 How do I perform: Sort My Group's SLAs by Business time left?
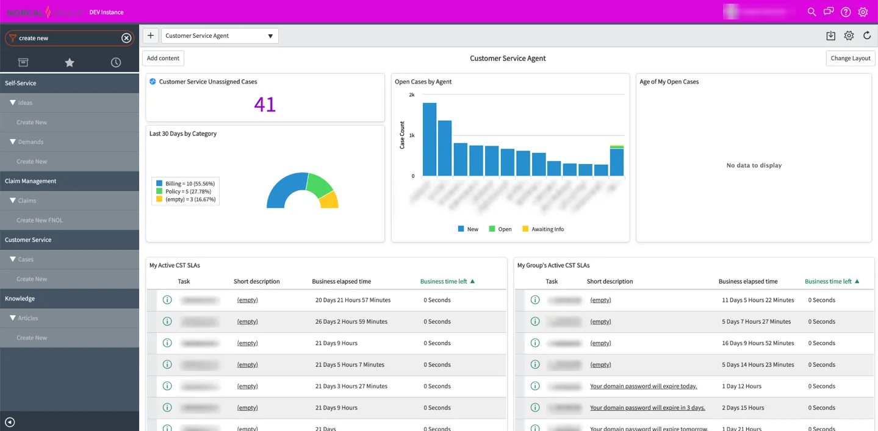pyautogui.click(x=832, y=281)
